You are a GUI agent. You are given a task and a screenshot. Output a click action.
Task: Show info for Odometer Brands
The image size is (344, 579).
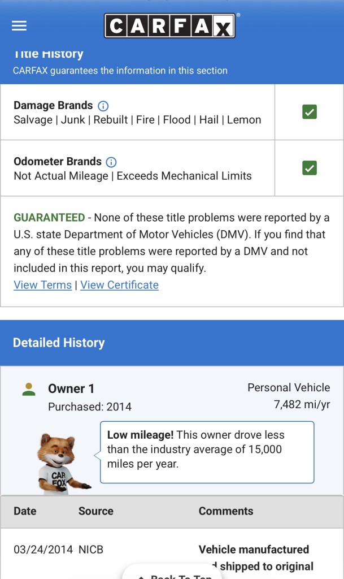pyautogui.click(x=111, y=162)
